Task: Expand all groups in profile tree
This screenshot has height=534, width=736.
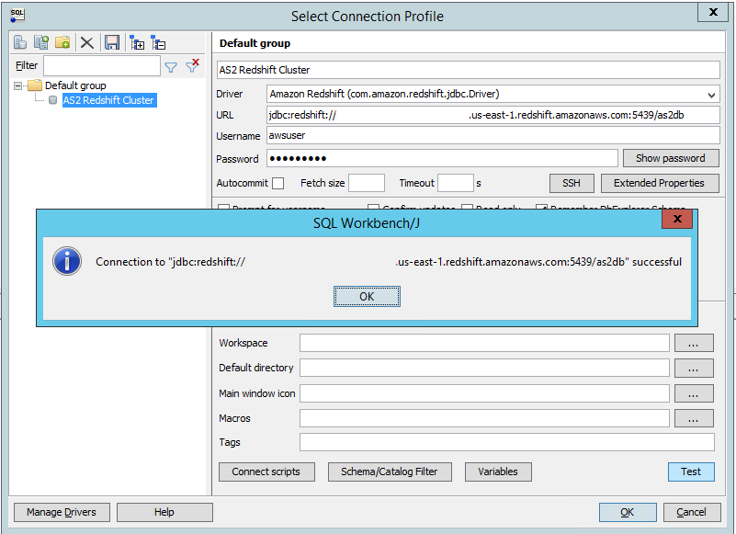Action: (x=137, y=43)
